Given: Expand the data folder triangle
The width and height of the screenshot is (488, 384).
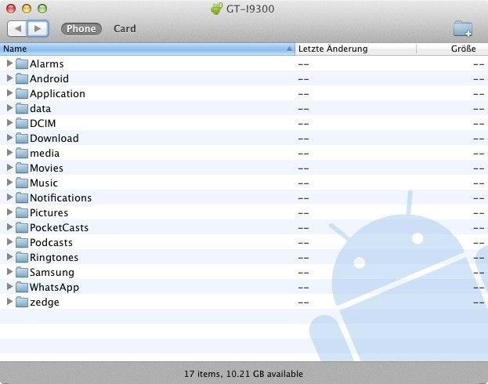Looking at the screenshot, I should pos(9,108).
